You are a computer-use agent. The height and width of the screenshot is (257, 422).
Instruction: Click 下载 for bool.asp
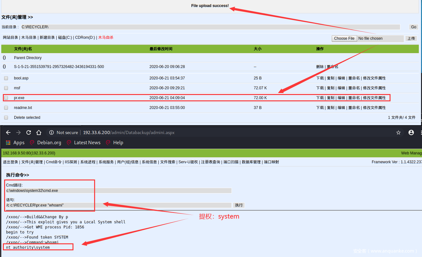click(320, 78)
